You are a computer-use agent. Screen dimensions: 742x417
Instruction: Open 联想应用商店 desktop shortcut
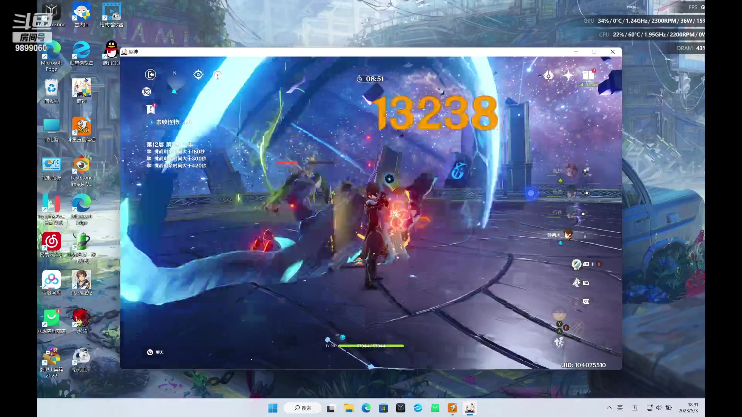(51, 321)
